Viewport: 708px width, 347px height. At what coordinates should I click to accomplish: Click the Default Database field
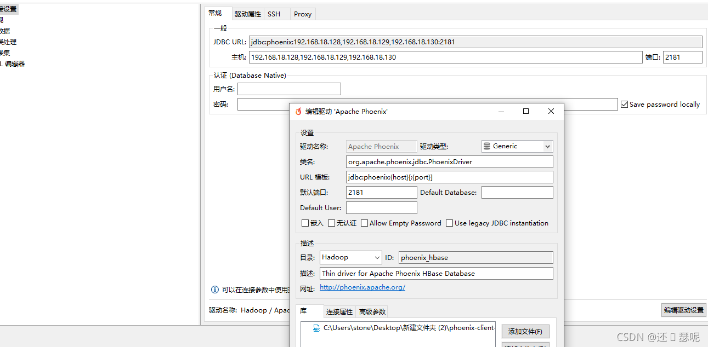point(517,192)
